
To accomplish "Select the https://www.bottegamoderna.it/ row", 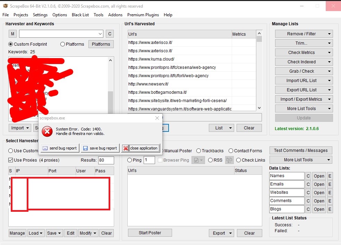I will click(191, 92).
